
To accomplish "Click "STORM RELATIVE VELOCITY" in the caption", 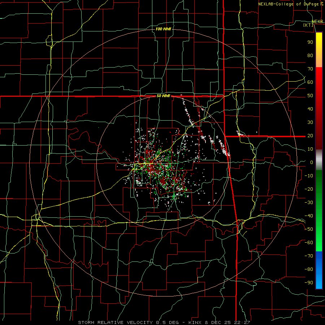I will [115, 322].
